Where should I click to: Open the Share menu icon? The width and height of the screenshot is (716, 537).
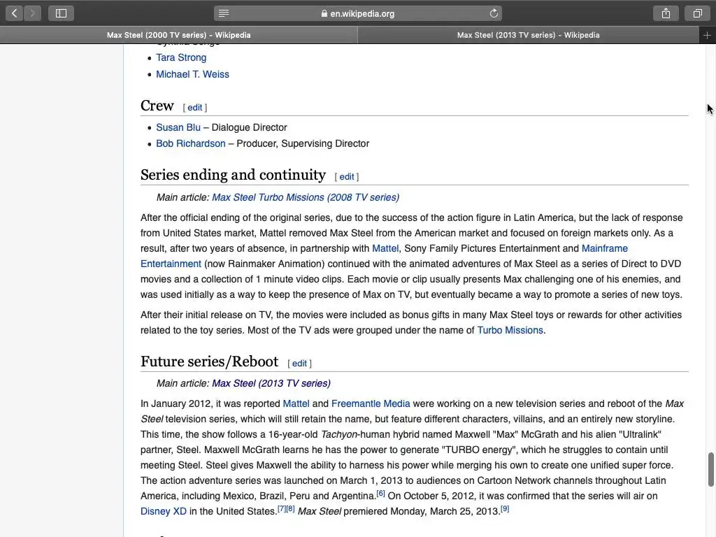click(x=666, y=13)
